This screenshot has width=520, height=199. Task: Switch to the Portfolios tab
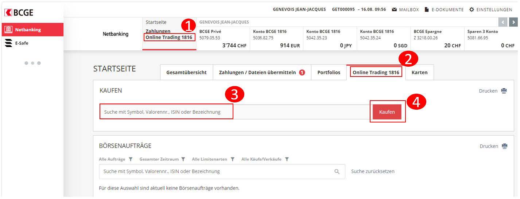click(329, 72)
